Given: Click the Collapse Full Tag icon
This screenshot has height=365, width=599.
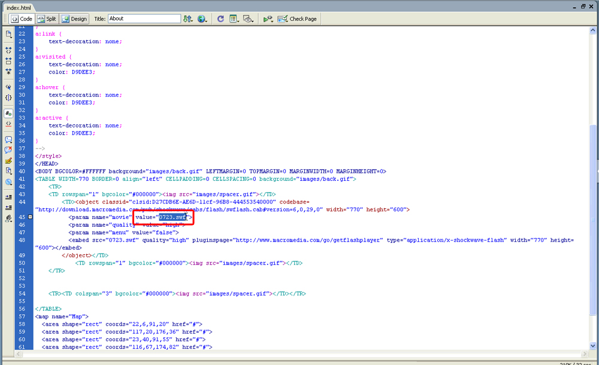Looking at the screenshot, I should 8,51.
